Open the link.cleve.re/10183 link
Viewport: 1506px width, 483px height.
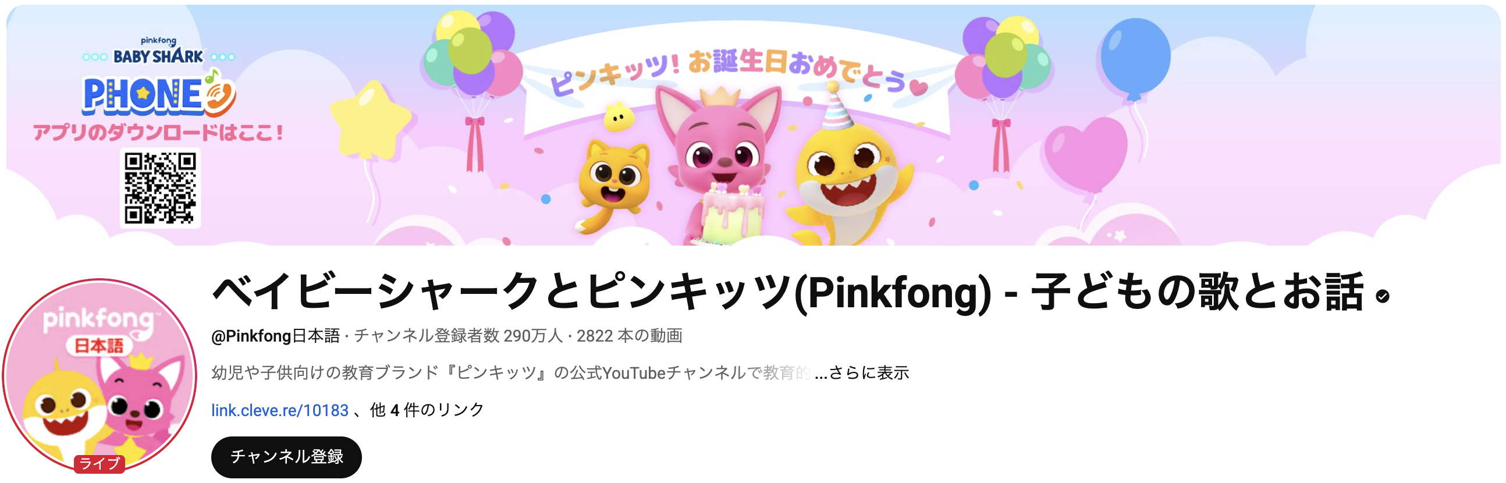(x=280, y=410)
